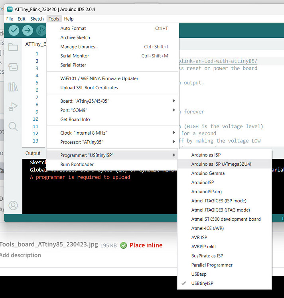Click line number 13 in the gutter
The height and width of the screenshot is (298, 284).
35,141
